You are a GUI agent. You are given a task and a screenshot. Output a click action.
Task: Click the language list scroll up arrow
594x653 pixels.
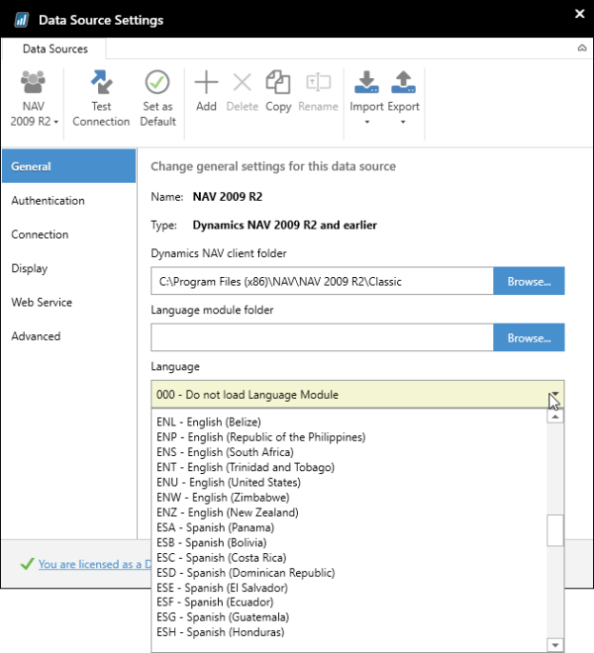tap(555, 417)
